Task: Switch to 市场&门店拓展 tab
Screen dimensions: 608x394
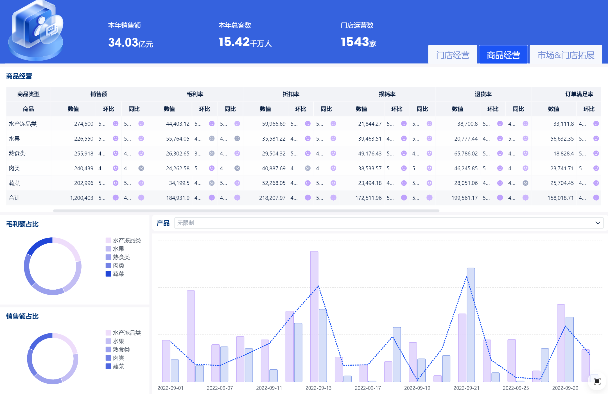Action: pyautogui.click(x=566, y=55)
